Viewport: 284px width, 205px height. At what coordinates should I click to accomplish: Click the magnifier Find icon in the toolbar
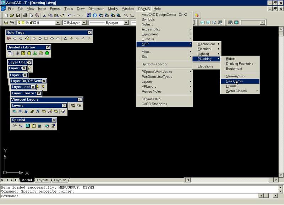tap(37, 16)
